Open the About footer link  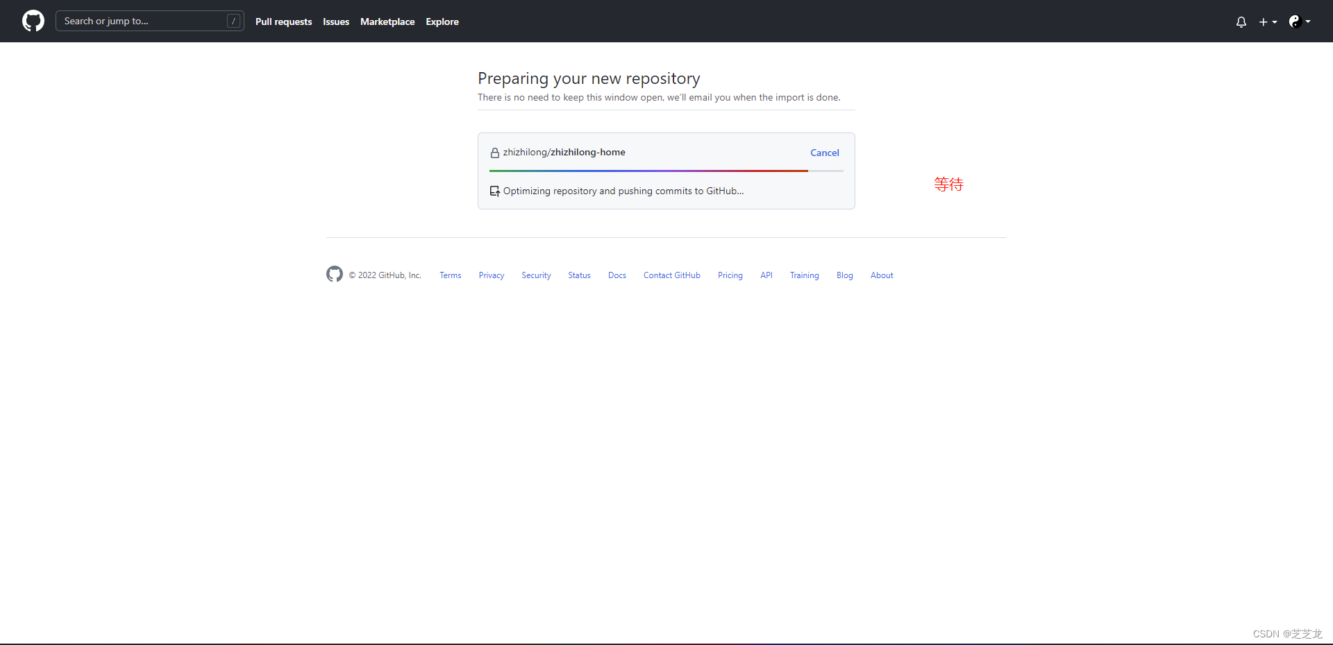point(882,275)
